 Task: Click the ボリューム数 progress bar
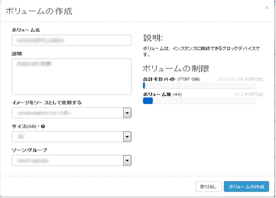(199, 101)
